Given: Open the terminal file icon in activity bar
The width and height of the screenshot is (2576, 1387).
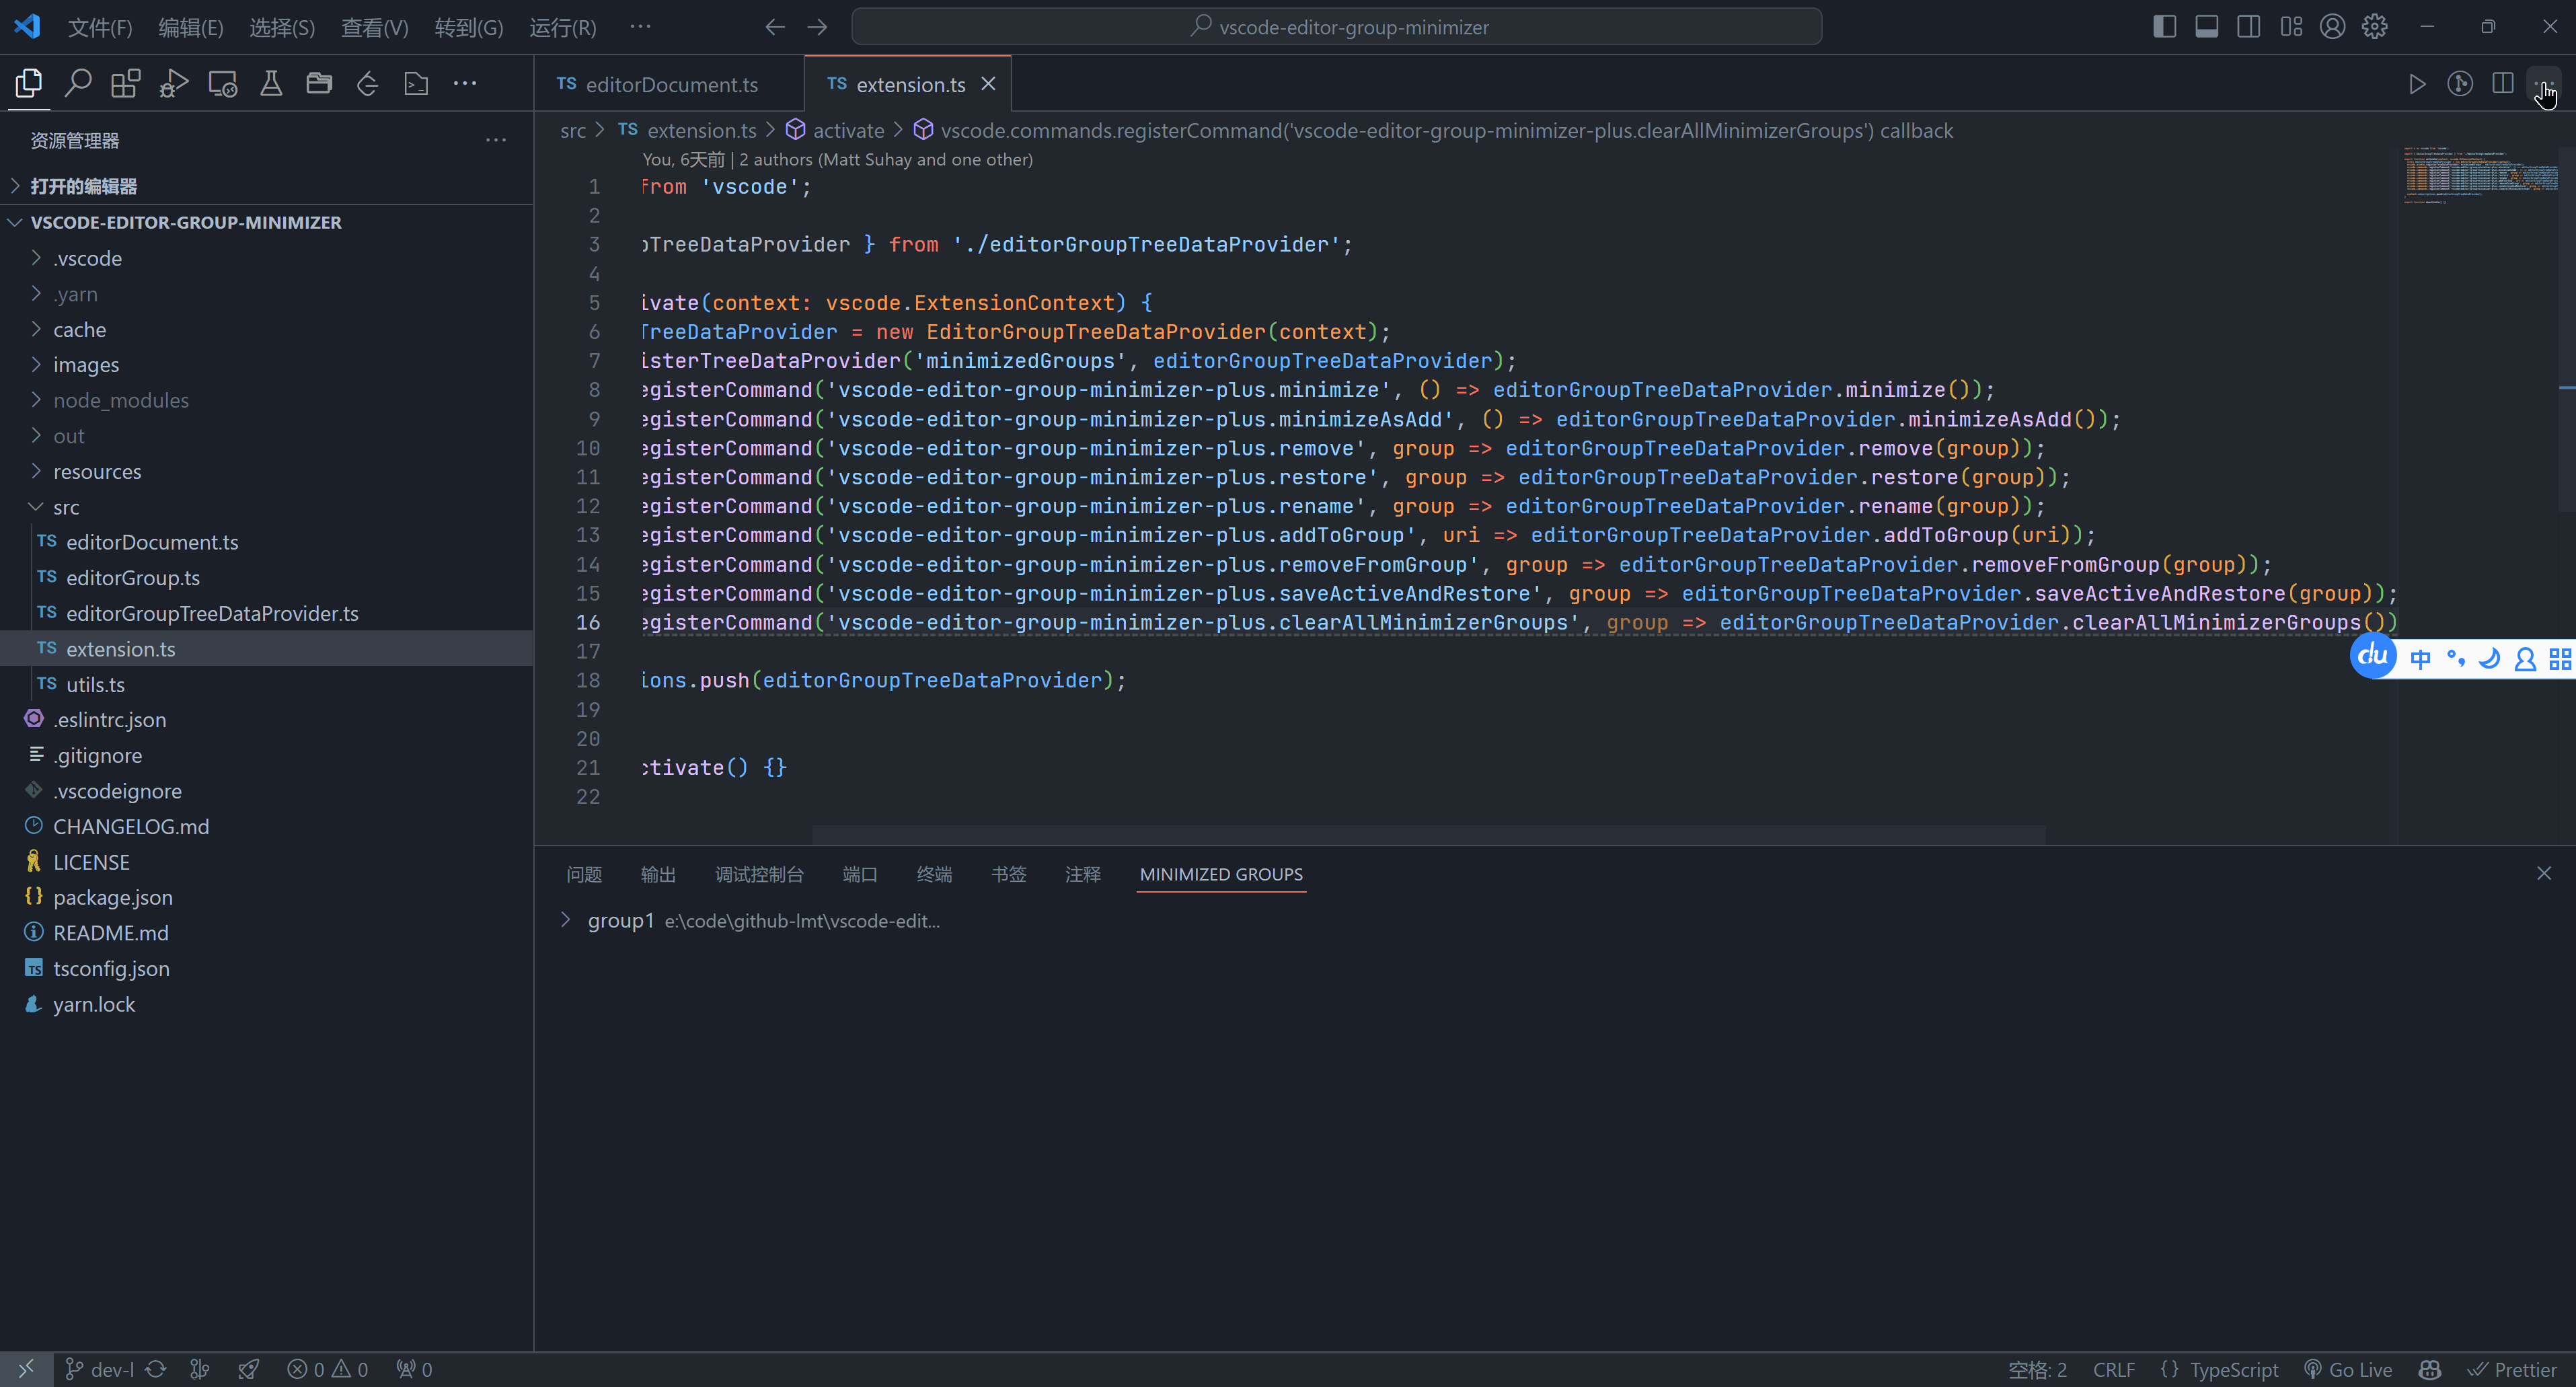Looking at the screenshot, I should tap(416, 83).
